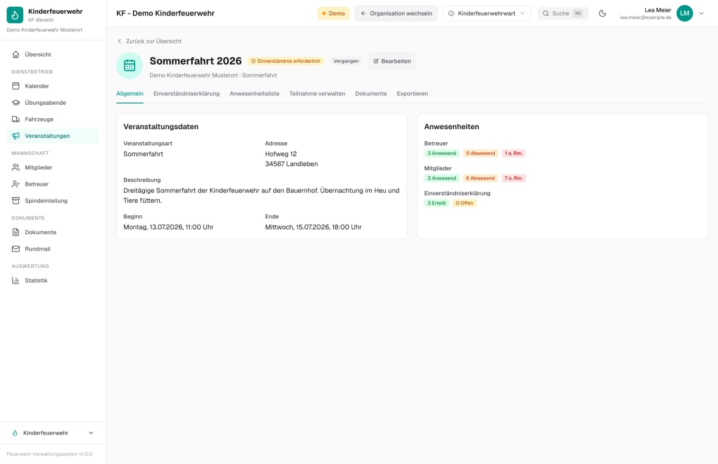Click the arrow icon in Organisation wechseln
This screenshot has width=718, height=464.
[363, 13]
